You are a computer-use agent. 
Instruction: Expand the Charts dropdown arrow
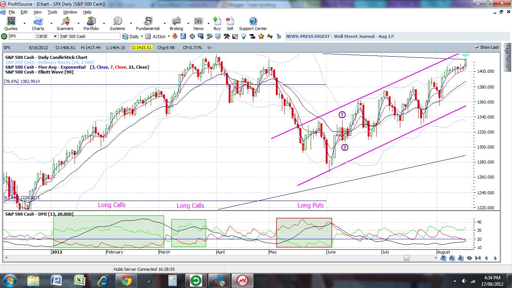51,23
